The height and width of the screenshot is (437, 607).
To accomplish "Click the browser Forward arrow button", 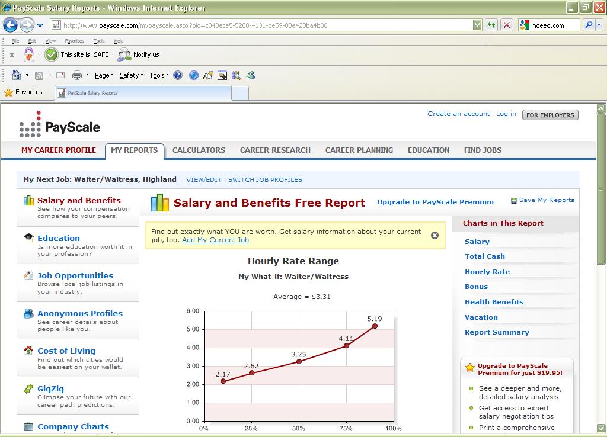I will click(27, 25).
